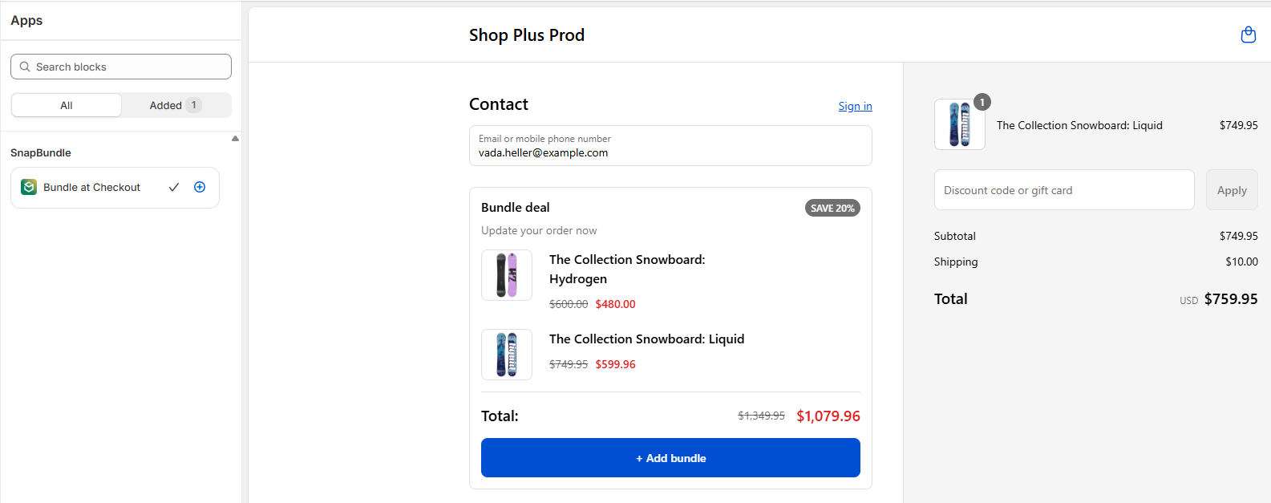The height and width of the screenshot is (503, 1271).
Task: Click the SnapBundle app logo icon
Action: point(29,187)
